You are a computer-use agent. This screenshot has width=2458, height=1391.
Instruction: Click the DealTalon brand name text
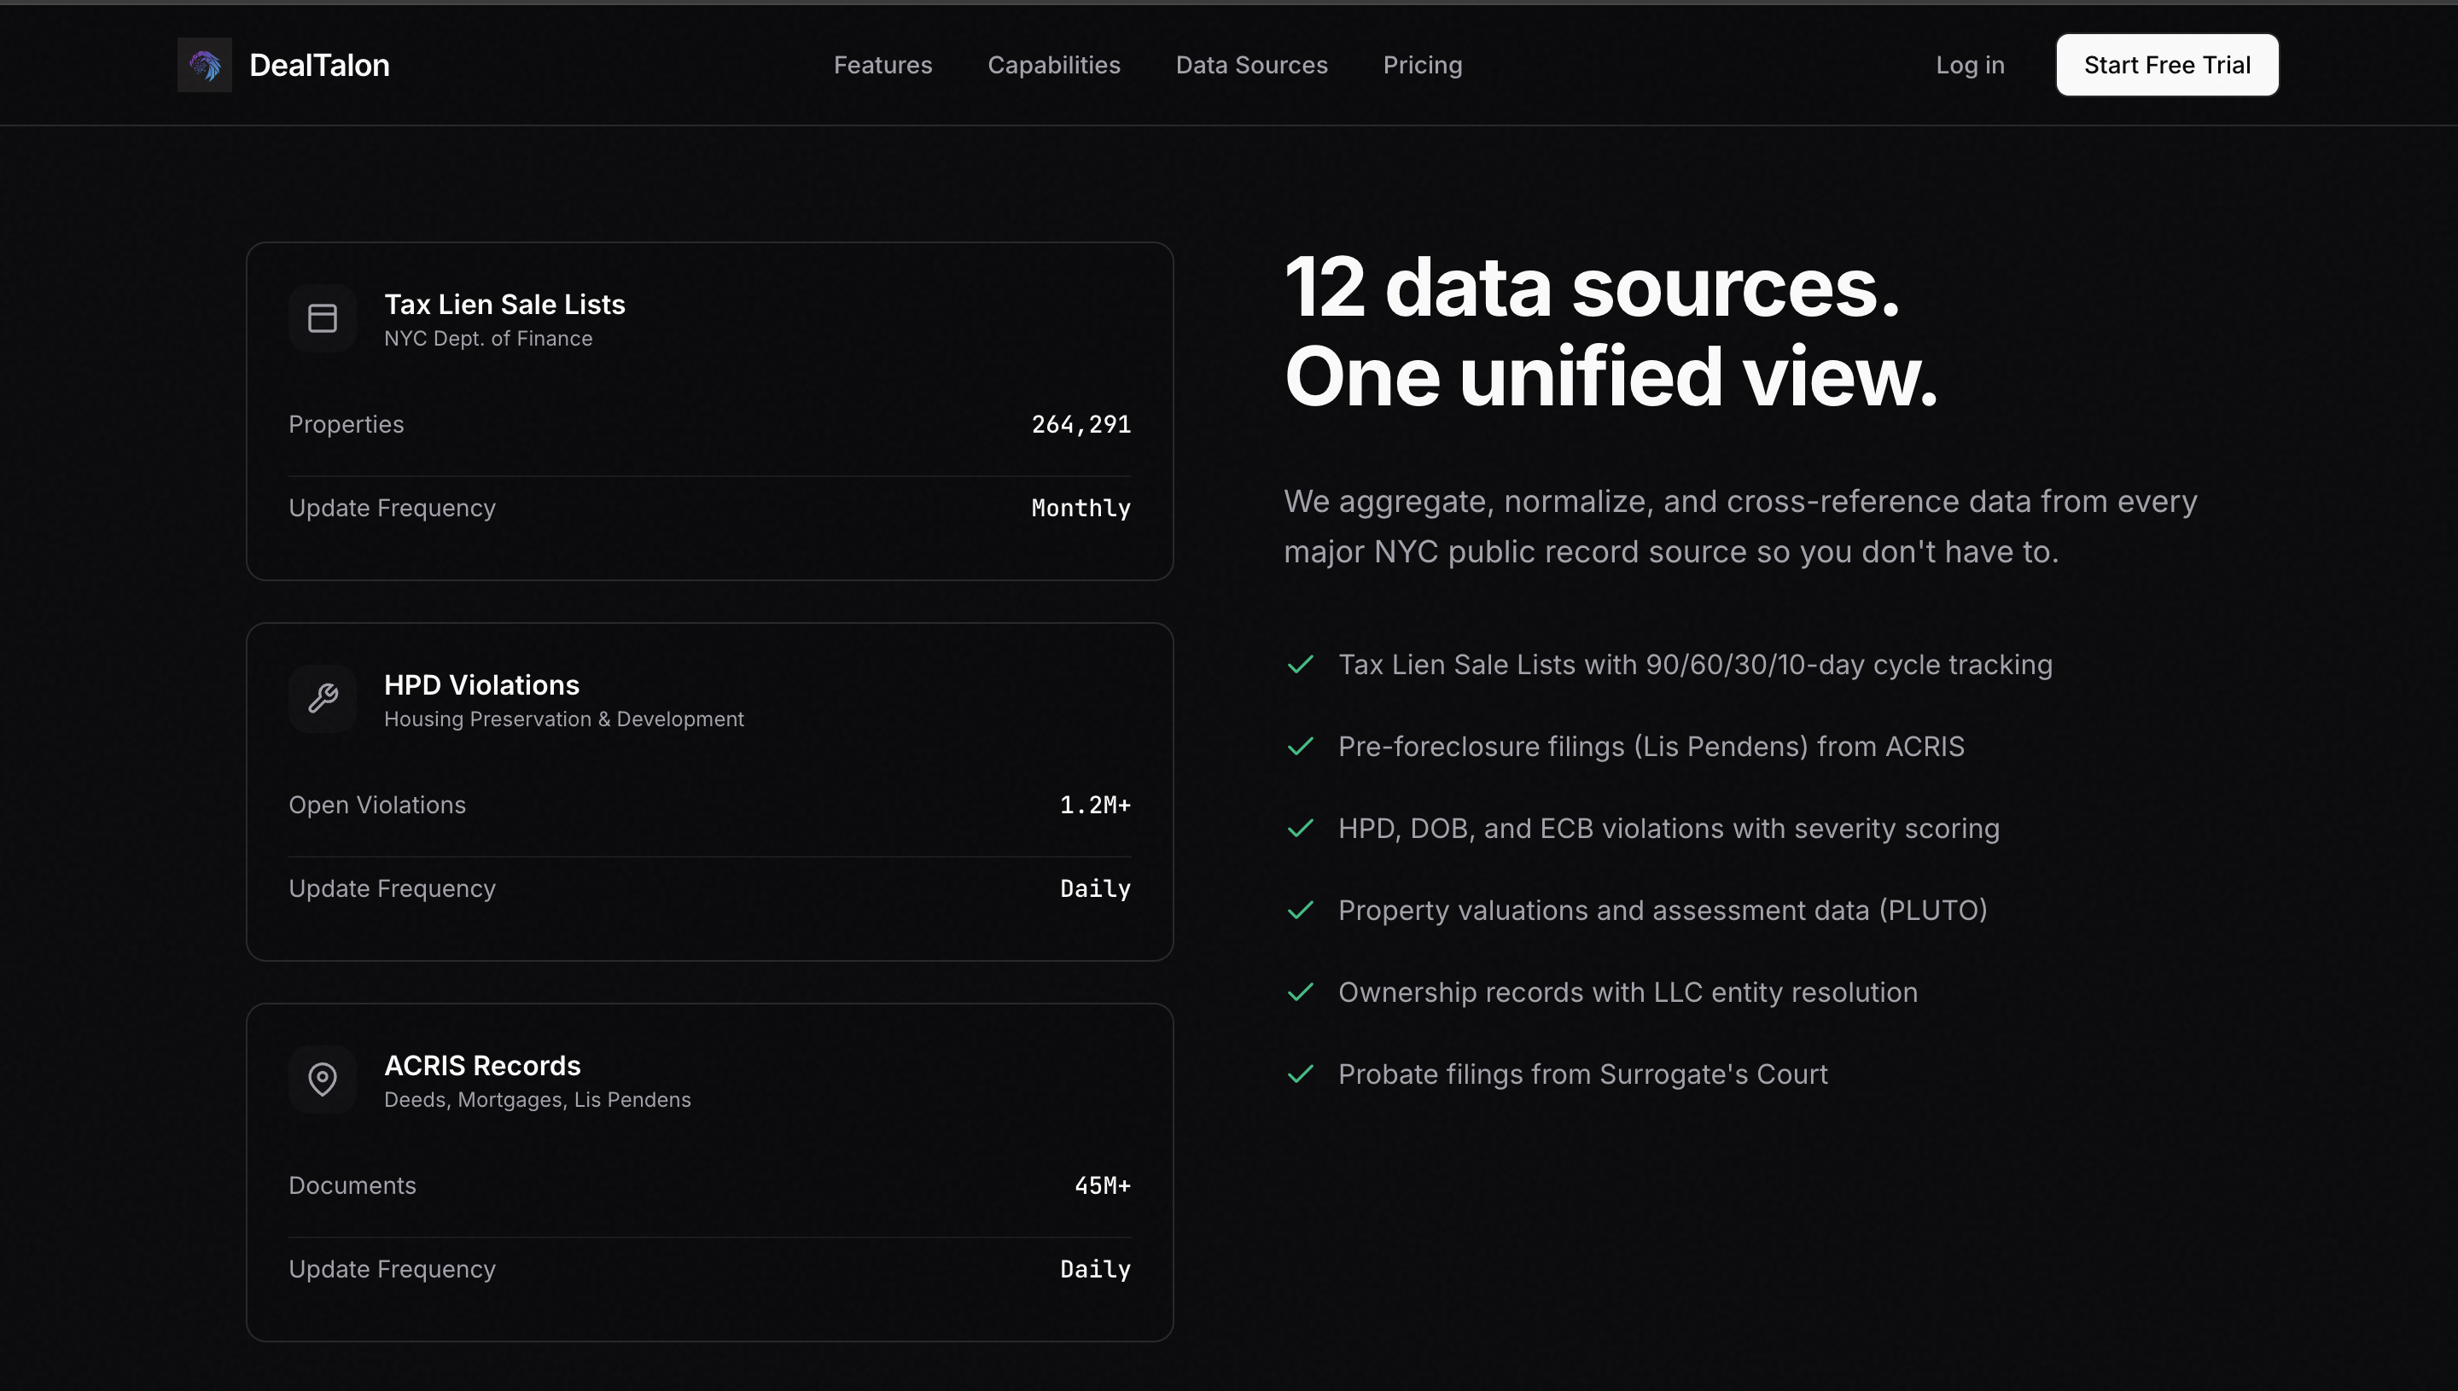(319, 65)
